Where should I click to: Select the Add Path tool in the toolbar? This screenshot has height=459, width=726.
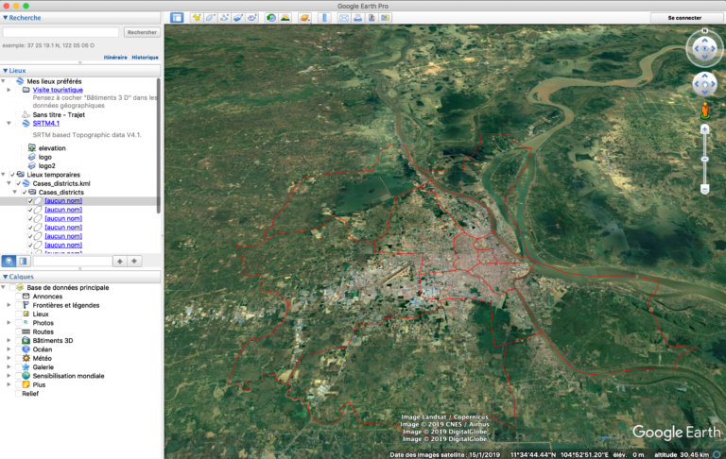tap(225, 18)
